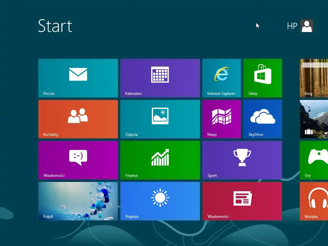The width and height of the screenshot is (328, 246).
Task: Open the Bing forest tile
Action: tap(314, 78)
